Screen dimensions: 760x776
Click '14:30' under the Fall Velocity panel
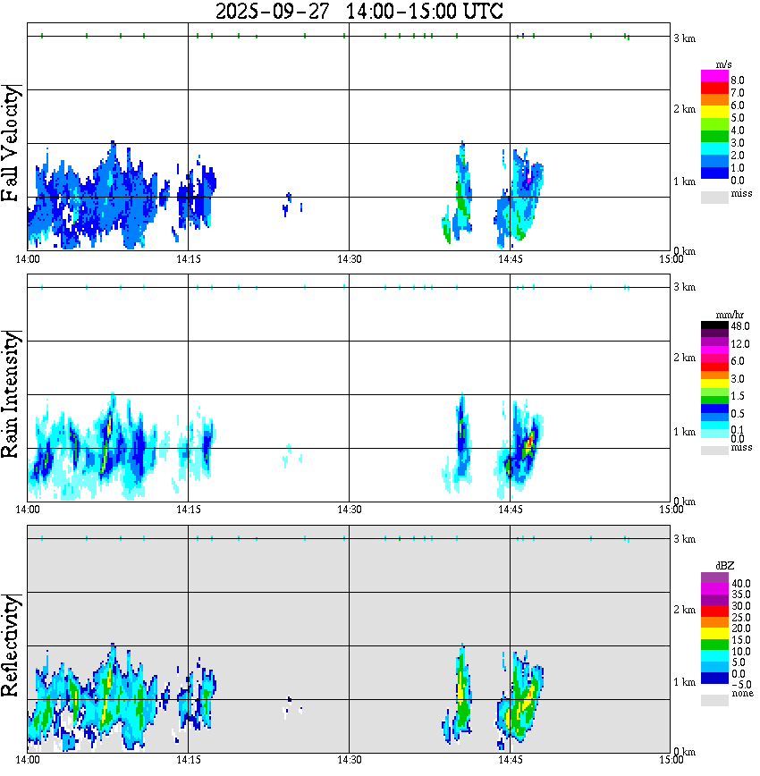(x=350, y=259)
